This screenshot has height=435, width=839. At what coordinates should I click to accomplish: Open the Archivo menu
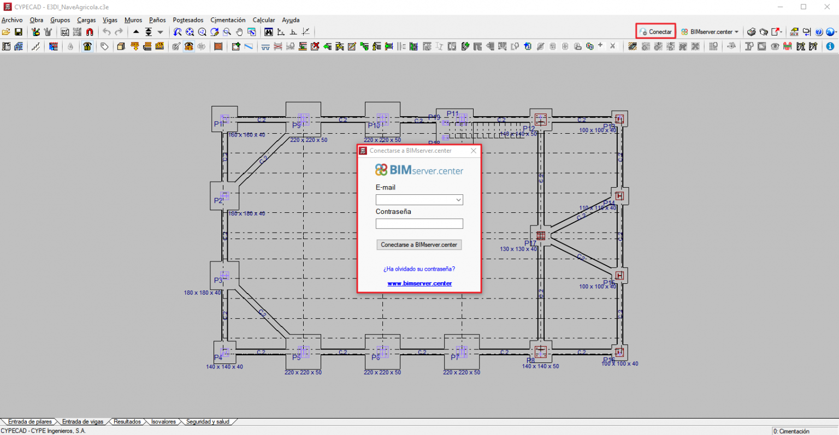[11, 20]
